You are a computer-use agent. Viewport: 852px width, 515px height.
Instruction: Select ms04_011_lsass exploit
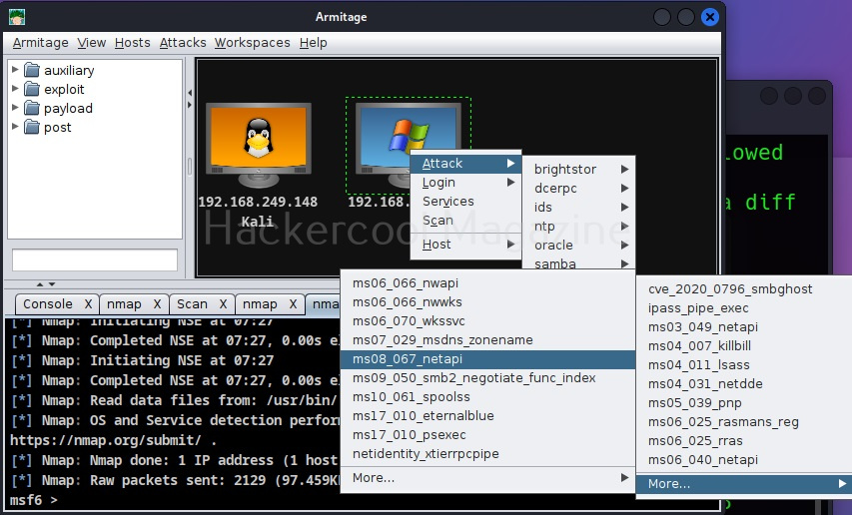point(744,365)
